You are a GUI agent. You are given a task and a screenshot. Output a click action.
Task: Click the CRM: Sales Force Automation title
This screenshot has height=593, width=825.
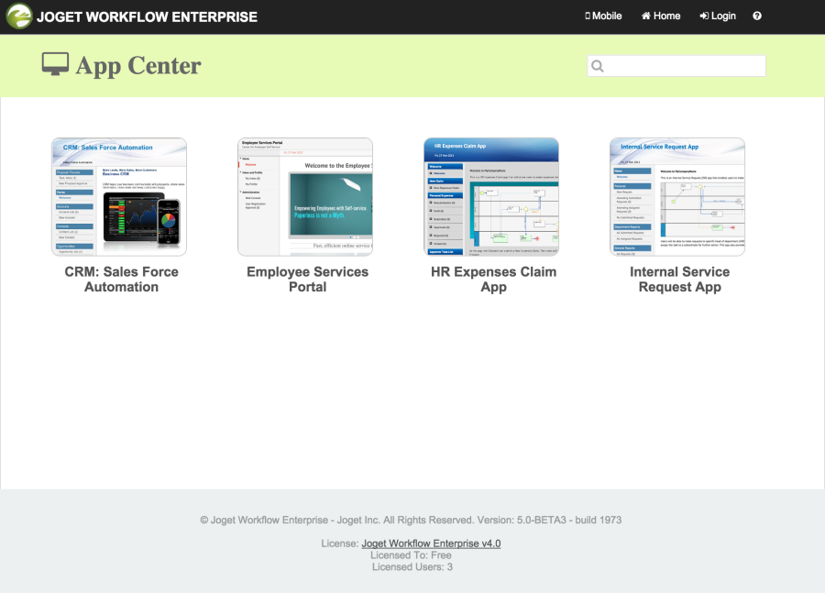[122, 280]
